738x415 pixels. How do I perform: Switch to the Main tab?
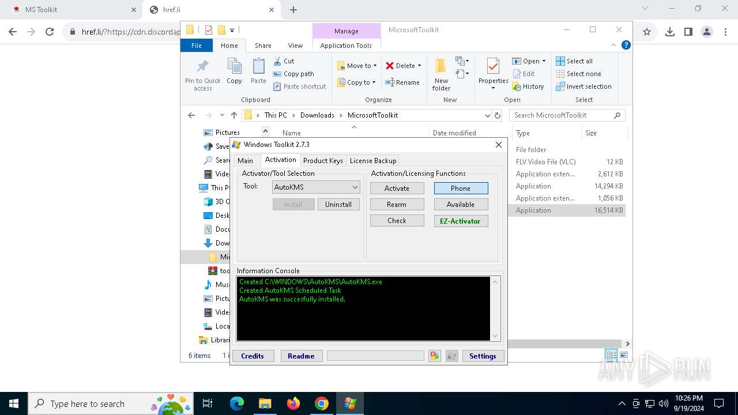tap(245, 161)
